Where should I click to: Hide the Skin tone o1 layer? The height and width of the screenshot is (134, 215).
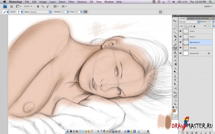181,42
